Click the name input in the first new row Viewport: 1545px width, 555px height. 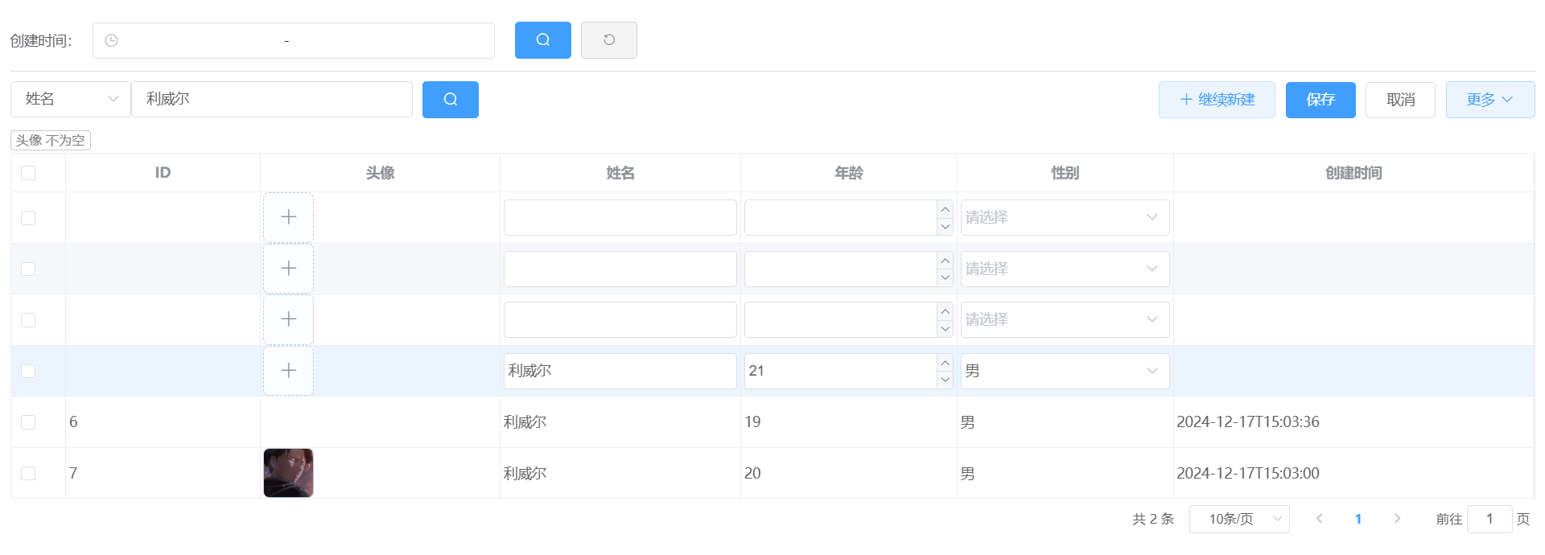(x=620, y=217)
